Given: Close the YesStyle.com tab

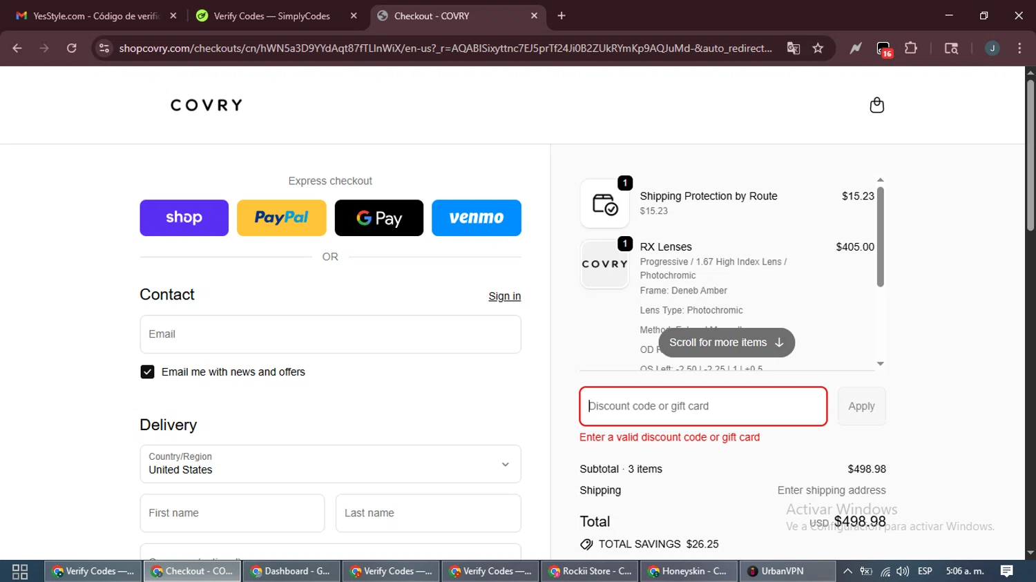Looking at the screenshot, I should pyautogui.click(x=173, y=16).
